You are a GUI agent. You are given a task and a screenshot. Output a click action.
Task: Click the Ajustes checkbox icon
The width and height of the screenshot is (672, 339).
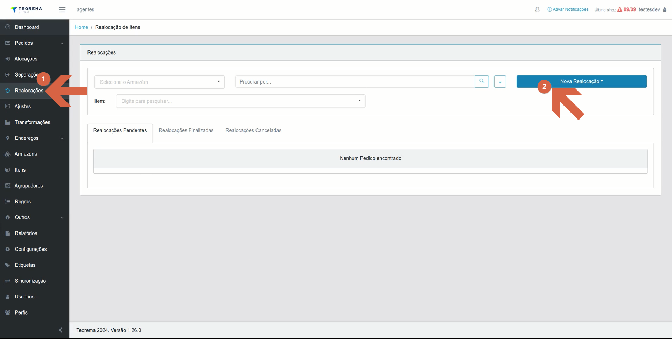tap(8, 106)
